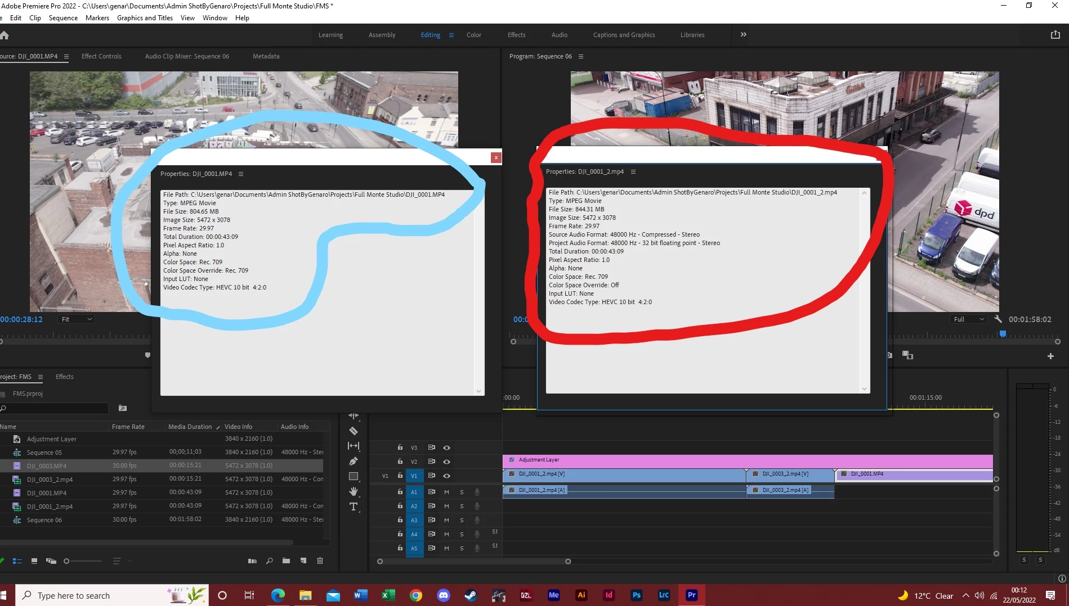
Task: Toggle sync lock on track A3
Action: [x=431, y=520]
